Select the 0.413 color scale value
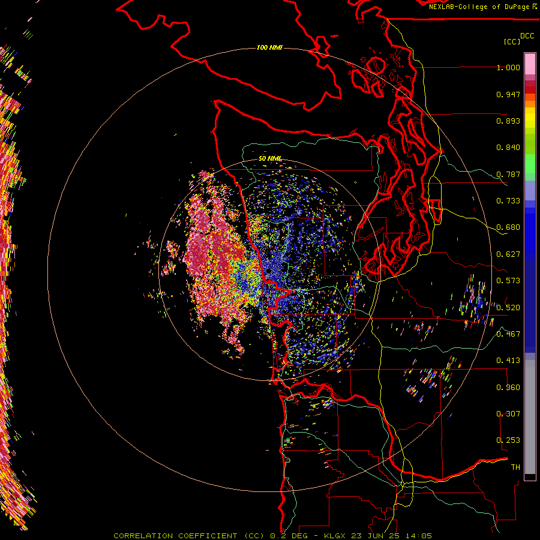 [508, 361]
